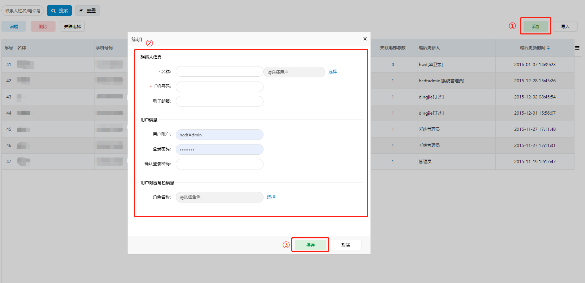Click the 删除 button
585x283 pixels.
43,26
